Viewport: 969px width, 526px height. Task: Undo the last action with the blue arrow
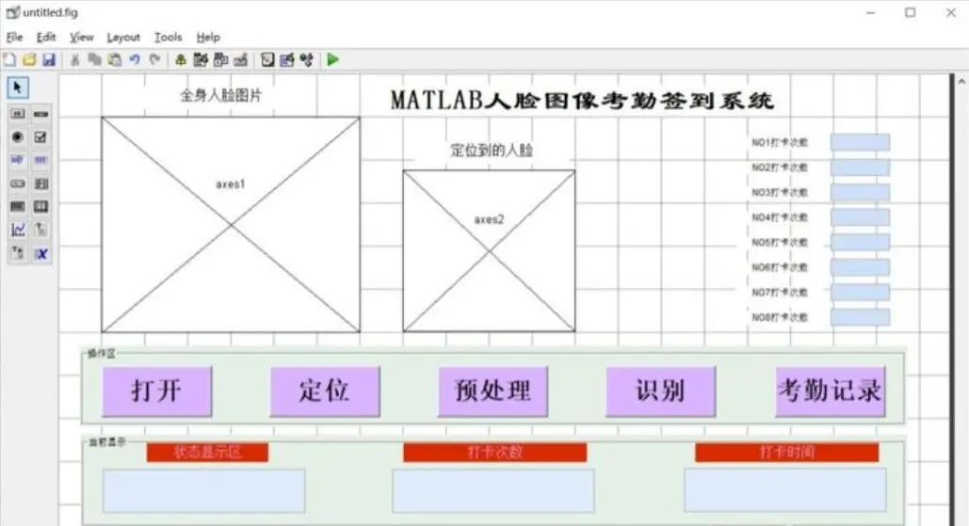click(x=135, y=60)
